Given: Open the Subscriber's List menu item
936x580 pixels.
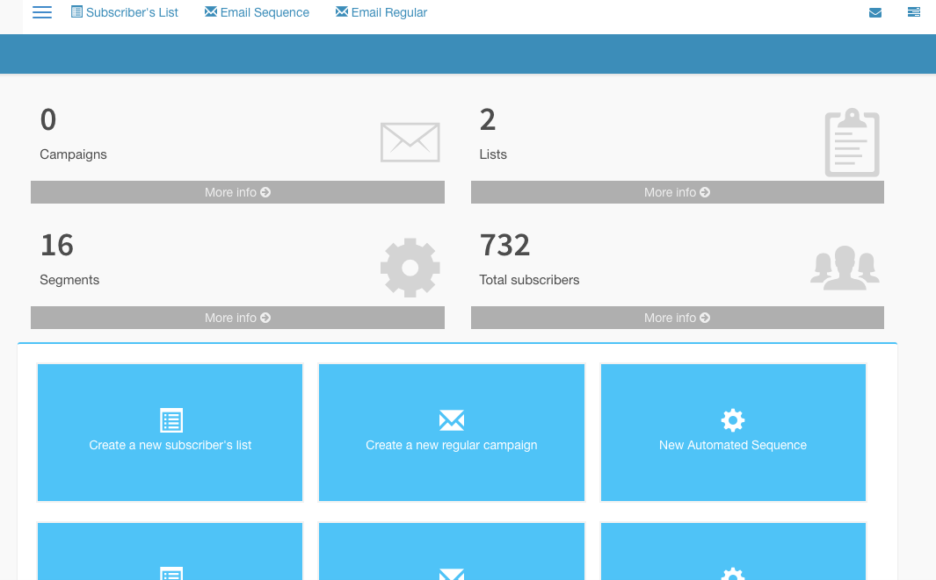Looking at the screenshot, I should 125,12.
